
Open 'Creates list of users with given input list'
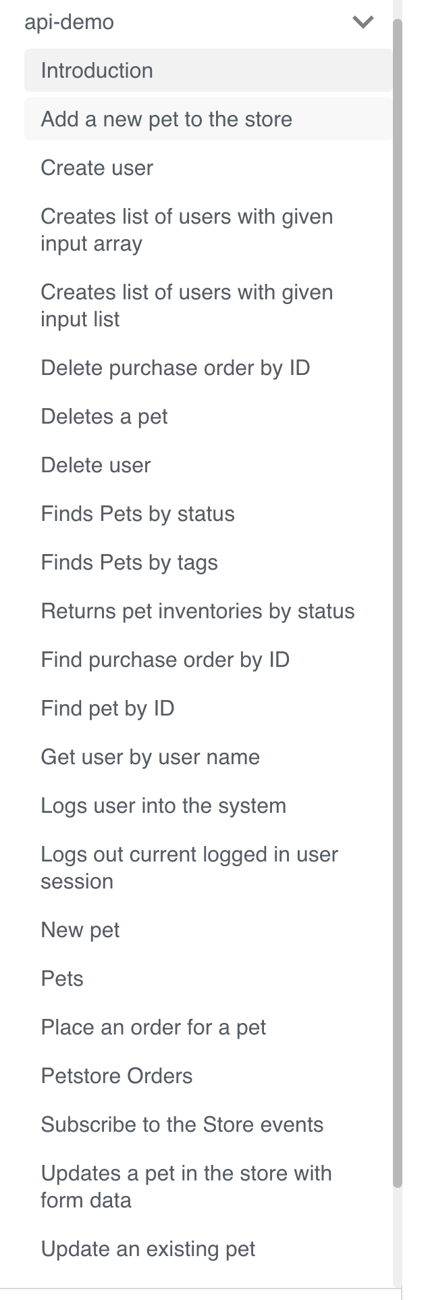(187, 305)
